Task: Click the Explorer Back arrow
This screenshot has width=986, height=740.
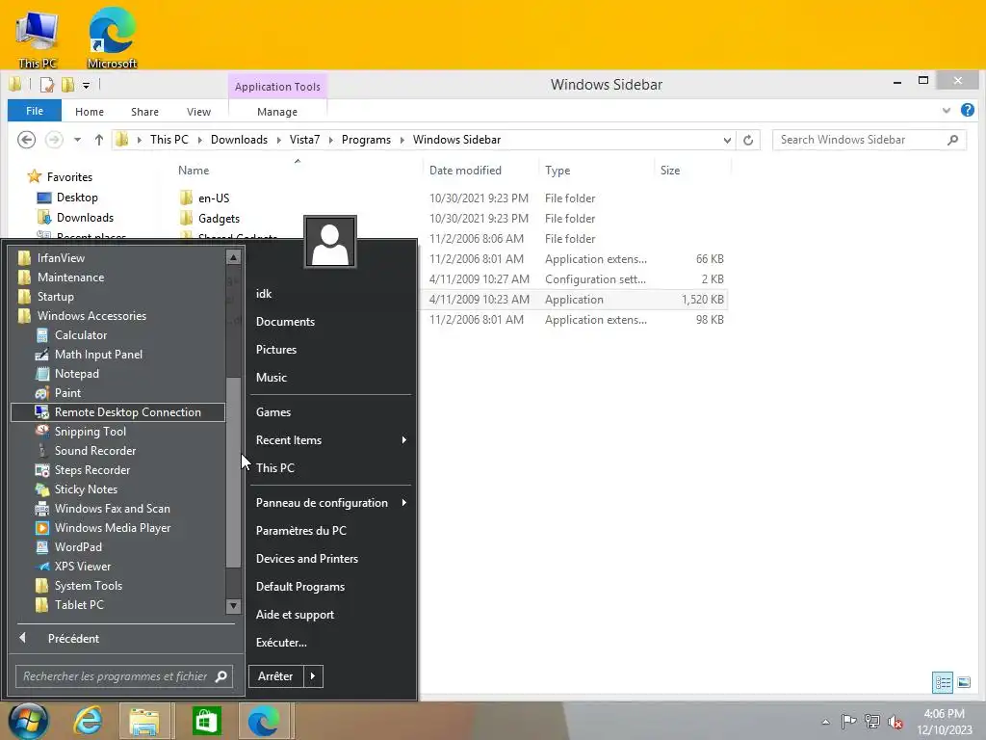Action: (26, 140)
